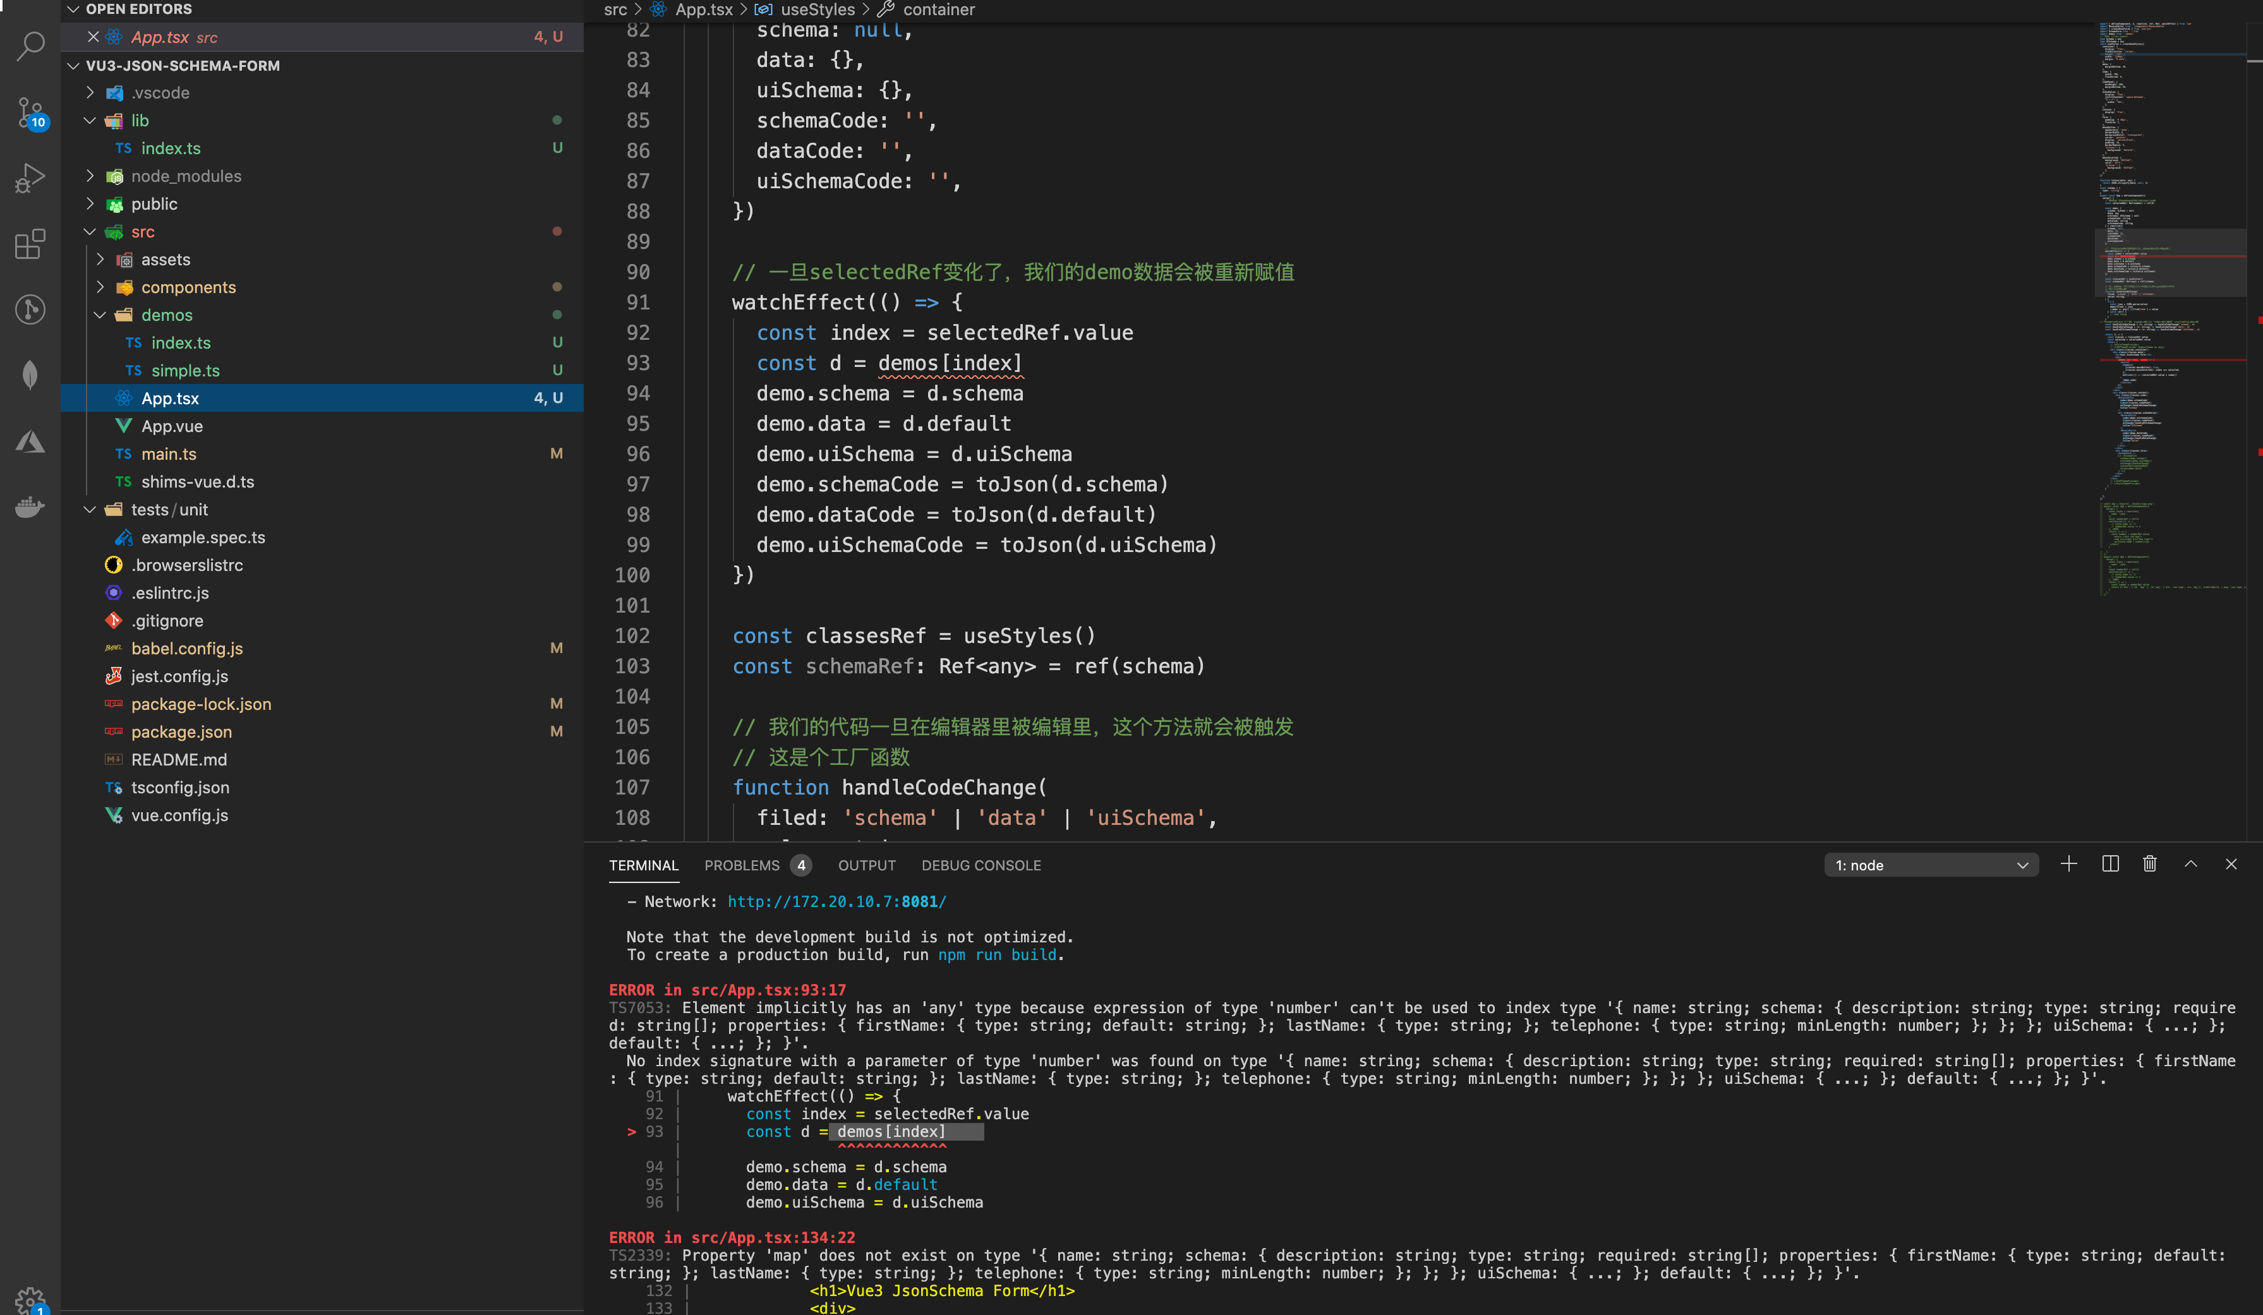
Task: Kill terminal using the trash icon
Action: 2150,863
